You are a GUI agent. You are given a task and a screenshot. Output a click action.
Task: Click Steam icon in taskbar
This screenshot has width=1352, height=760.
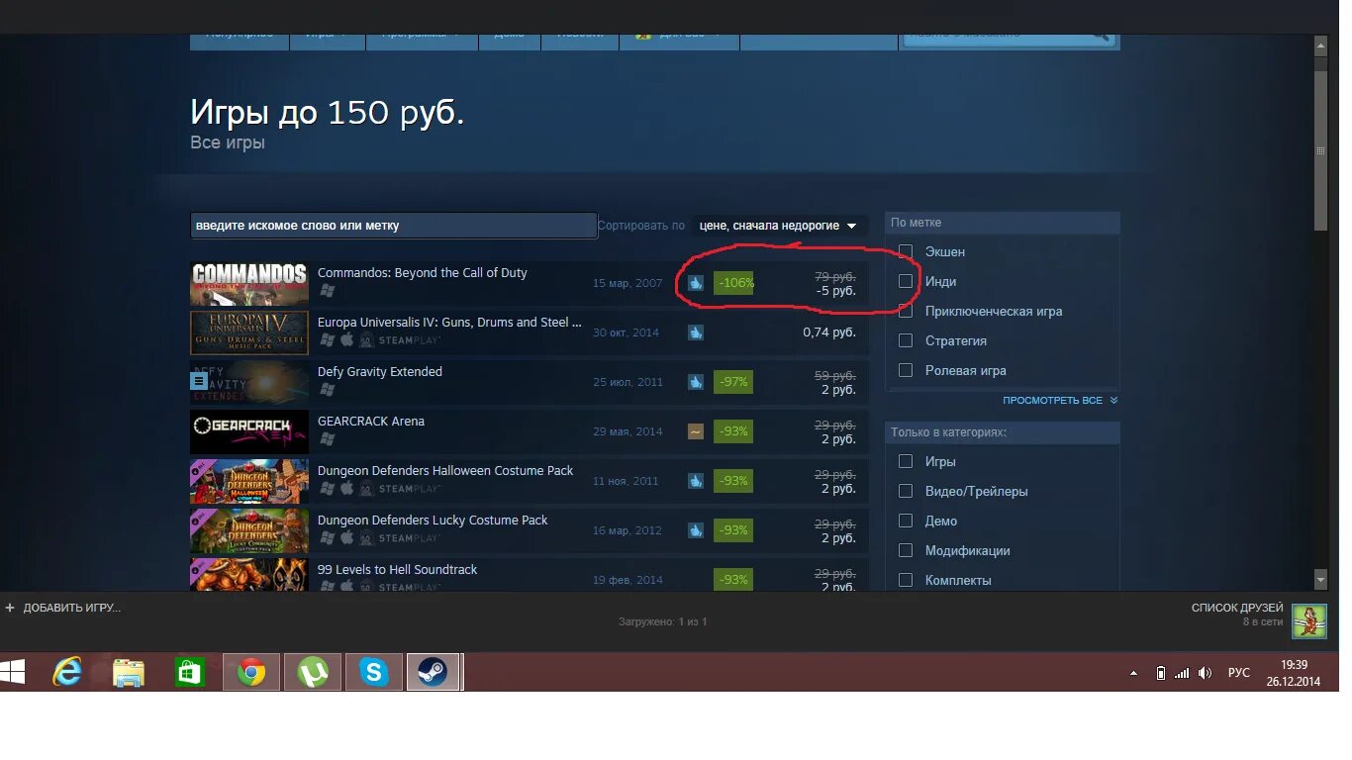[434, 673]
